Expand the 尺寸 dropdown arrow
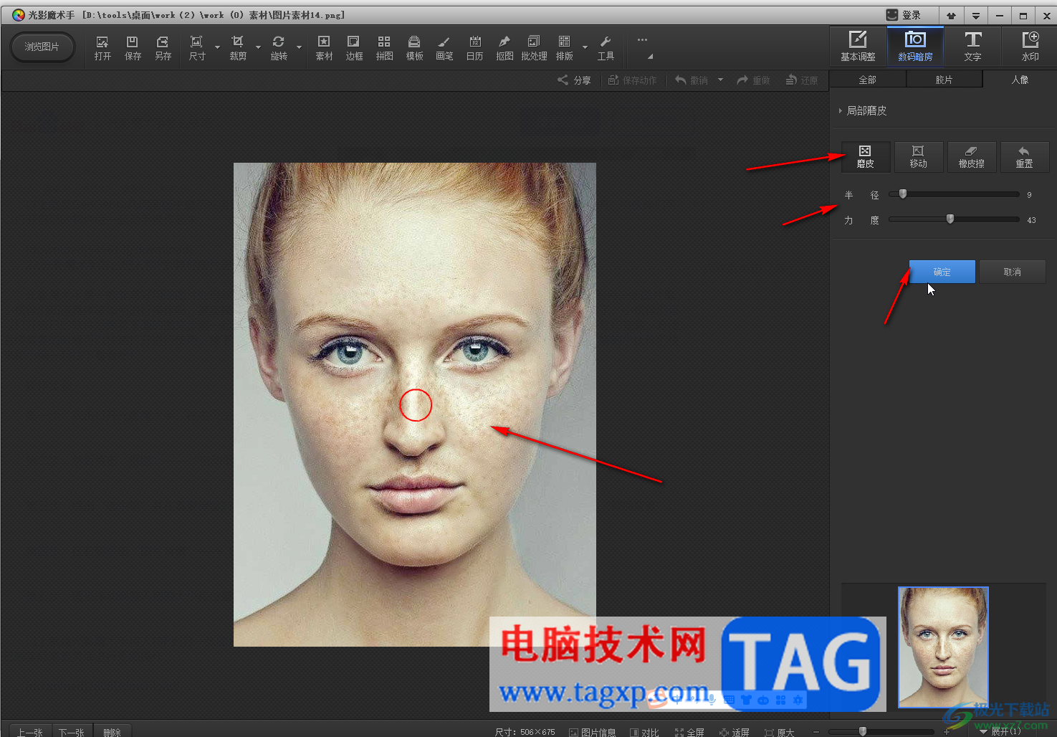This screenshot has height=737, width=1057. (x=217, y=47)
